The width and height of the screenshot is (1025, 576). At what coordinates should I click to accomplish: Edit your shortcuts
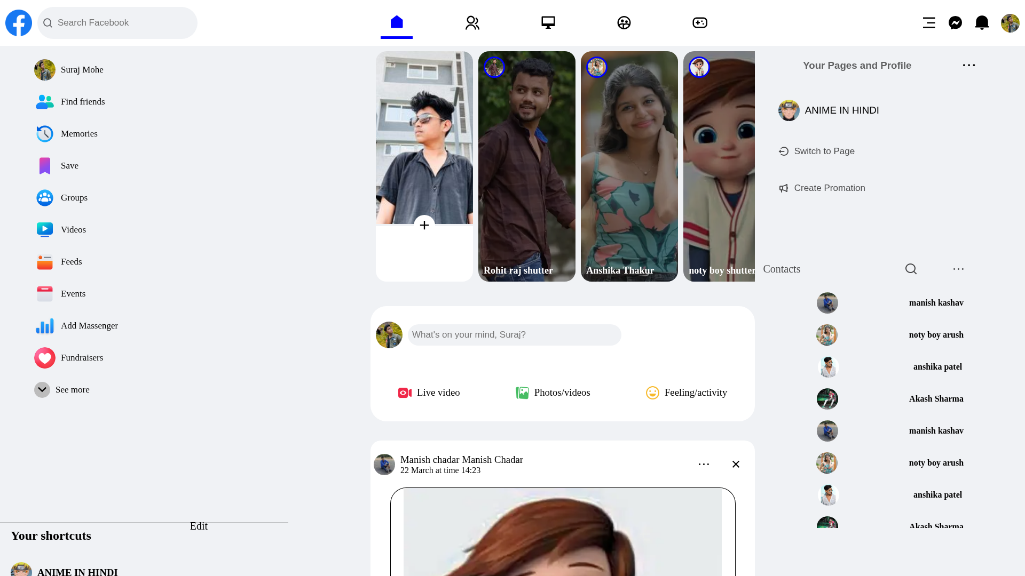[199, 526]
